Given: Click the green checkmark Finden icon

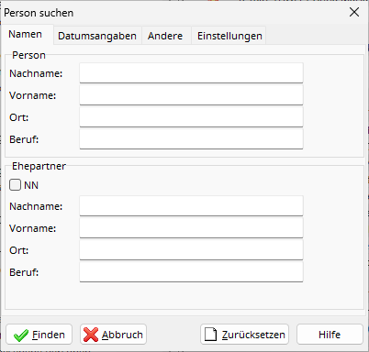Looking at the screenshot, I should (x=21, y=335).
